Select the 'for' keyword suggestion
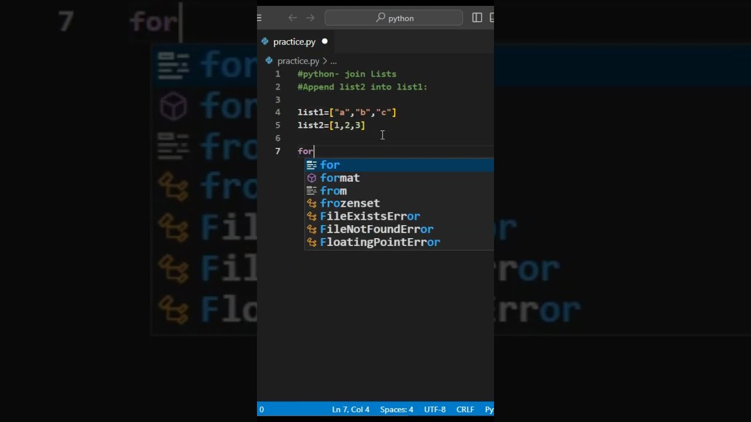 tap(399, 165)
